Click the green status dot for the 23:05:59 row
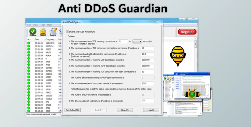 (x=29, y=105)
